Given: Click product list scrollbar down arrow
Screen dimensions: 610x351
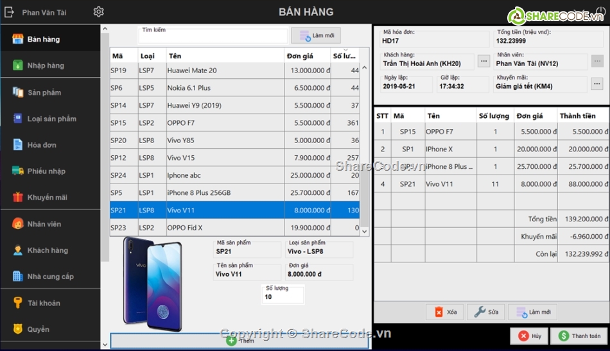Looking at the screenshot, I should pyautogui.click(x=365, y=231).
